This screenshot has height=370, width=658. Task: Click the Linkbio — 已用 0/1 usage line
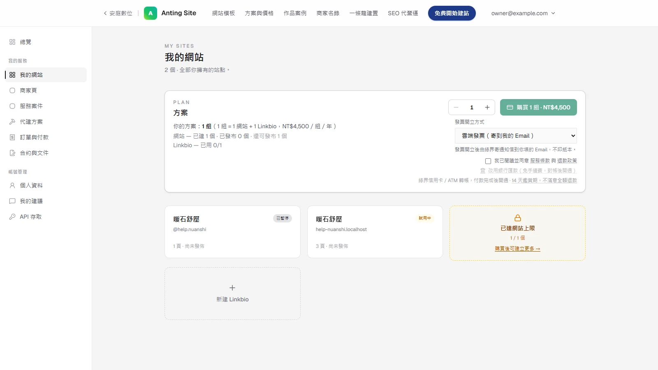click(x=197, y=145)
